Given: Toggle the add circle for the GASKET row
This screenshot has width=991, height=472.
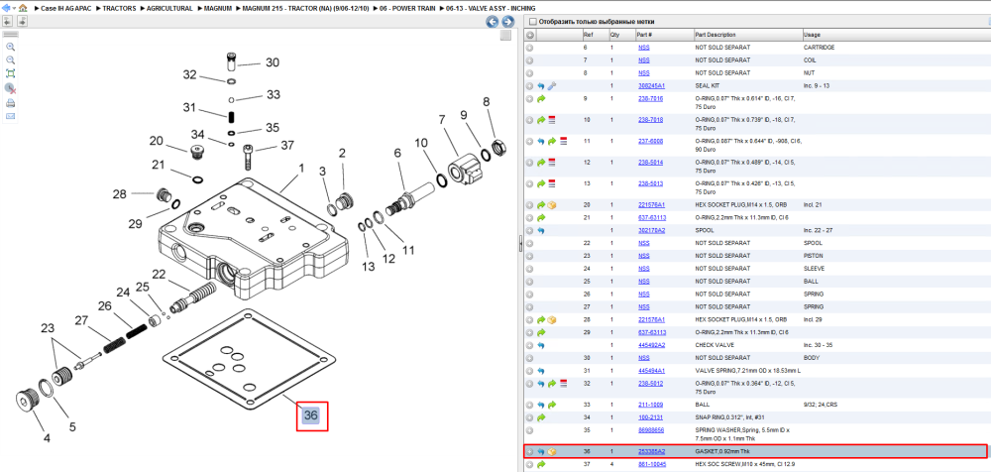Looking at the screenshot, I should [529, 452].
